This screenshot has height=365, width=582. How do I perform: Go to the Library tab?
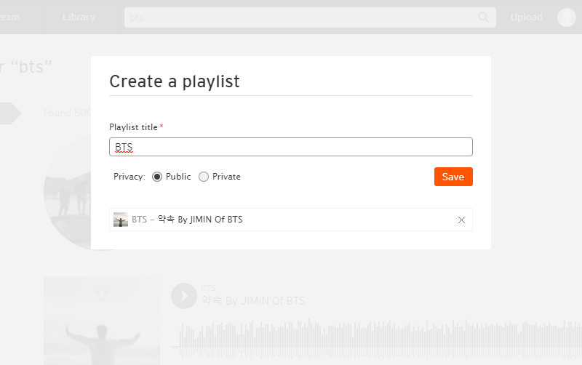79,17
